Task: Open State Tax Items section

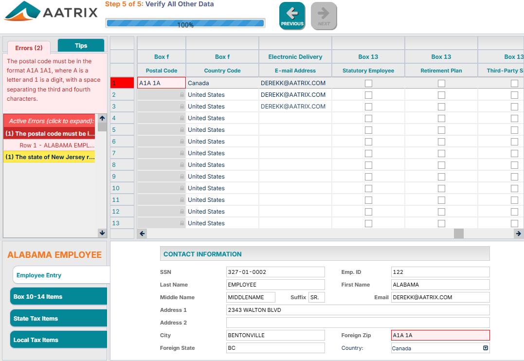Action: click(x=58, y=319)
